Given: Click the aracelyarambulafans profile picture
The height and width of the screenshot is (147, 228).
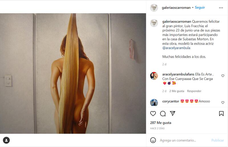Looking at the screenshot, I should [154, 76].
